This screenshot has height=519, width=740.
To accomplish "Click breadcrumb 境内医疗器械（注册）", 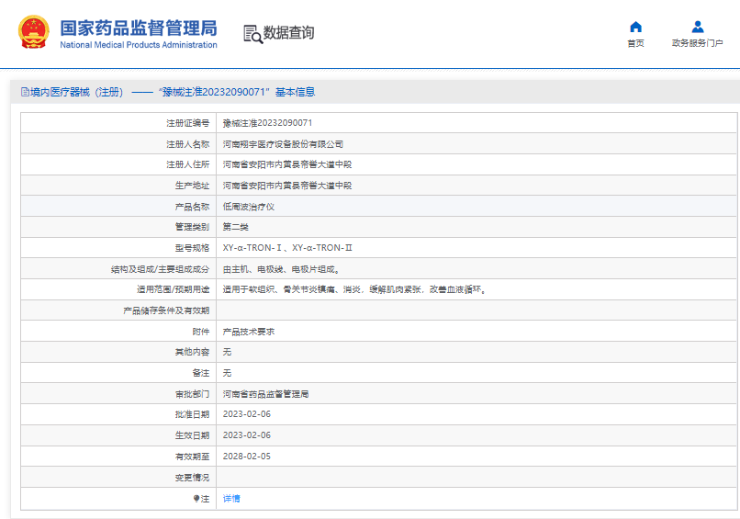I will click(76, 92).
